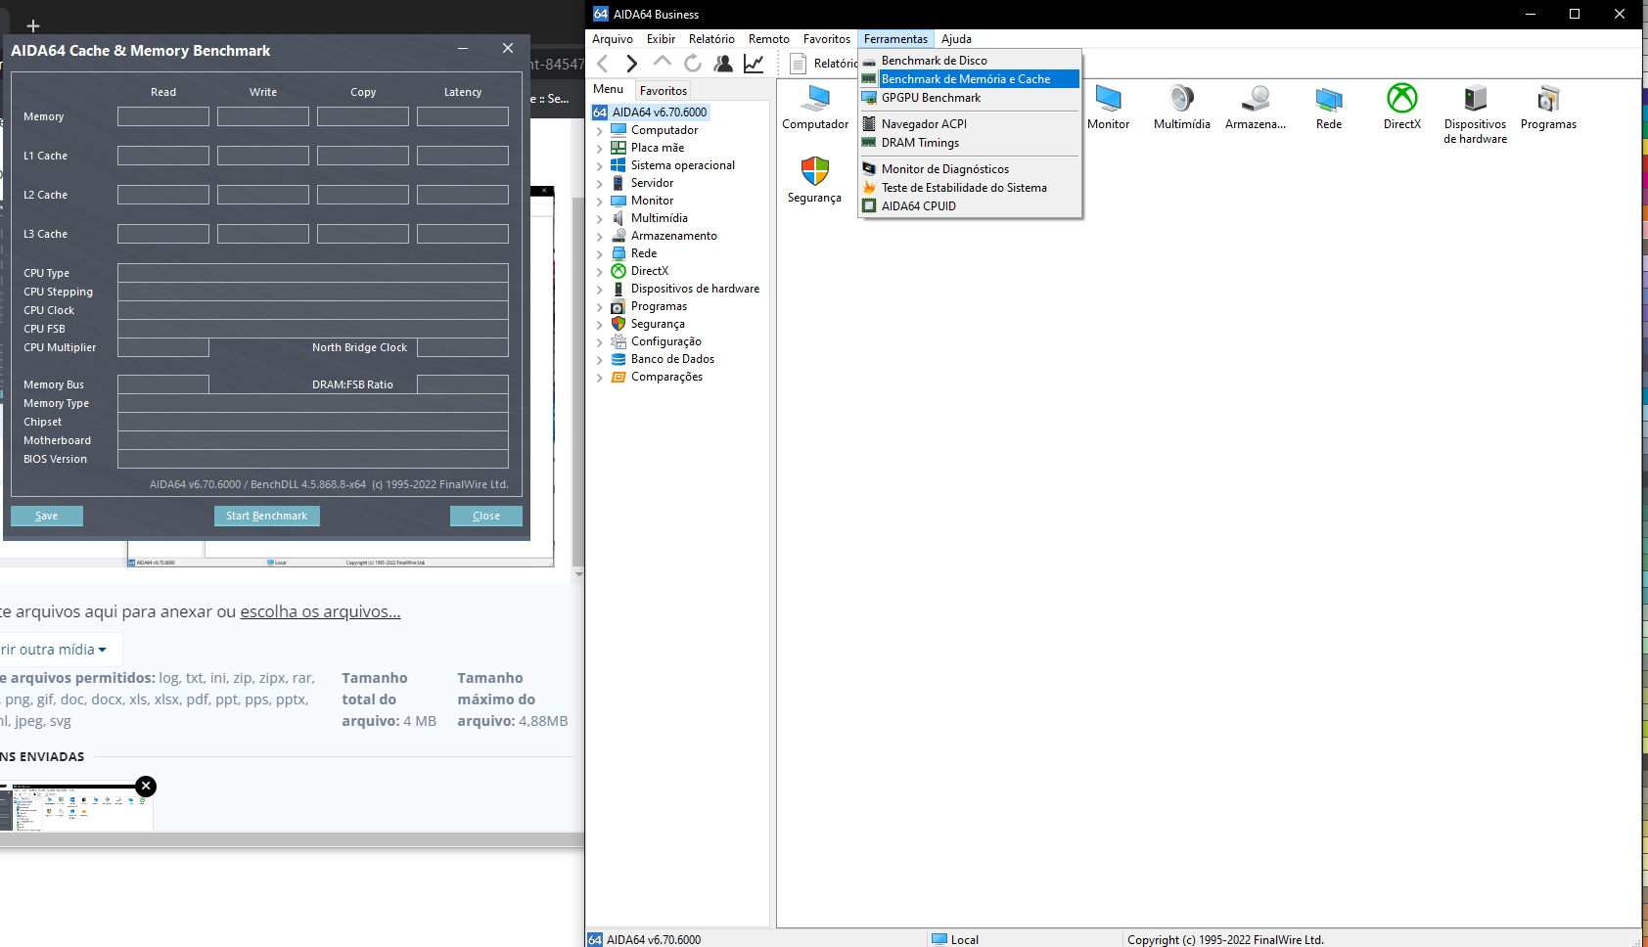Open the Dispositivos de hardware icon
Viewport: 1648px width, 947px height.
(x=1476, y=113)
